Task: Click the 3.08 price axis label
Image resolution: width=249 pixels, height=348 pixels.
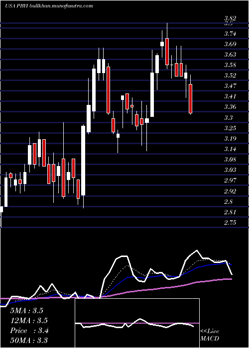Action: click(230, 160)
